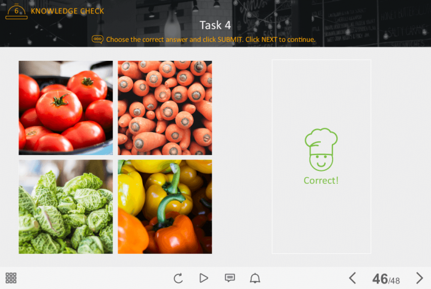Click the replay circular arrow icon

point(178,278)
